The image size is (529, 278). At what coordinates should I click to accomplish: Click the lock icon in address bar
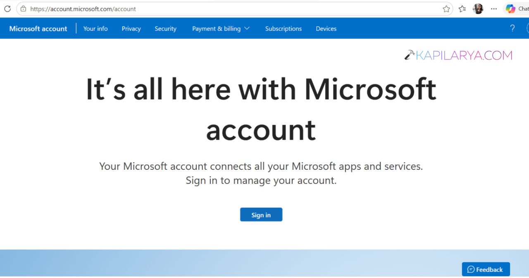pos(23,9)
